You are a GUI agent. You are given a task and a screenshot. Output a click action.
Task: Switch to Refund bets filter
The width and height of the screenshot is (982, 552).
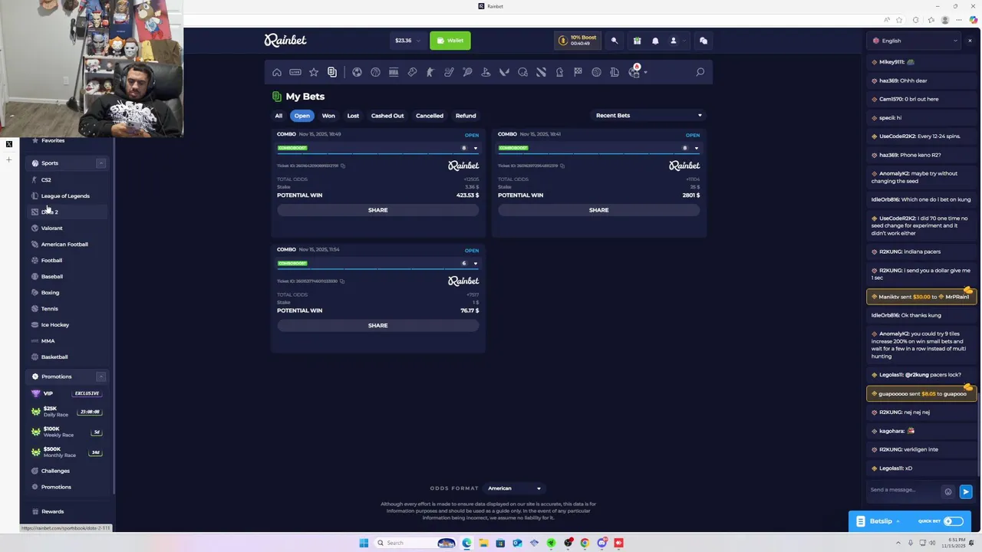pos(466,116)
